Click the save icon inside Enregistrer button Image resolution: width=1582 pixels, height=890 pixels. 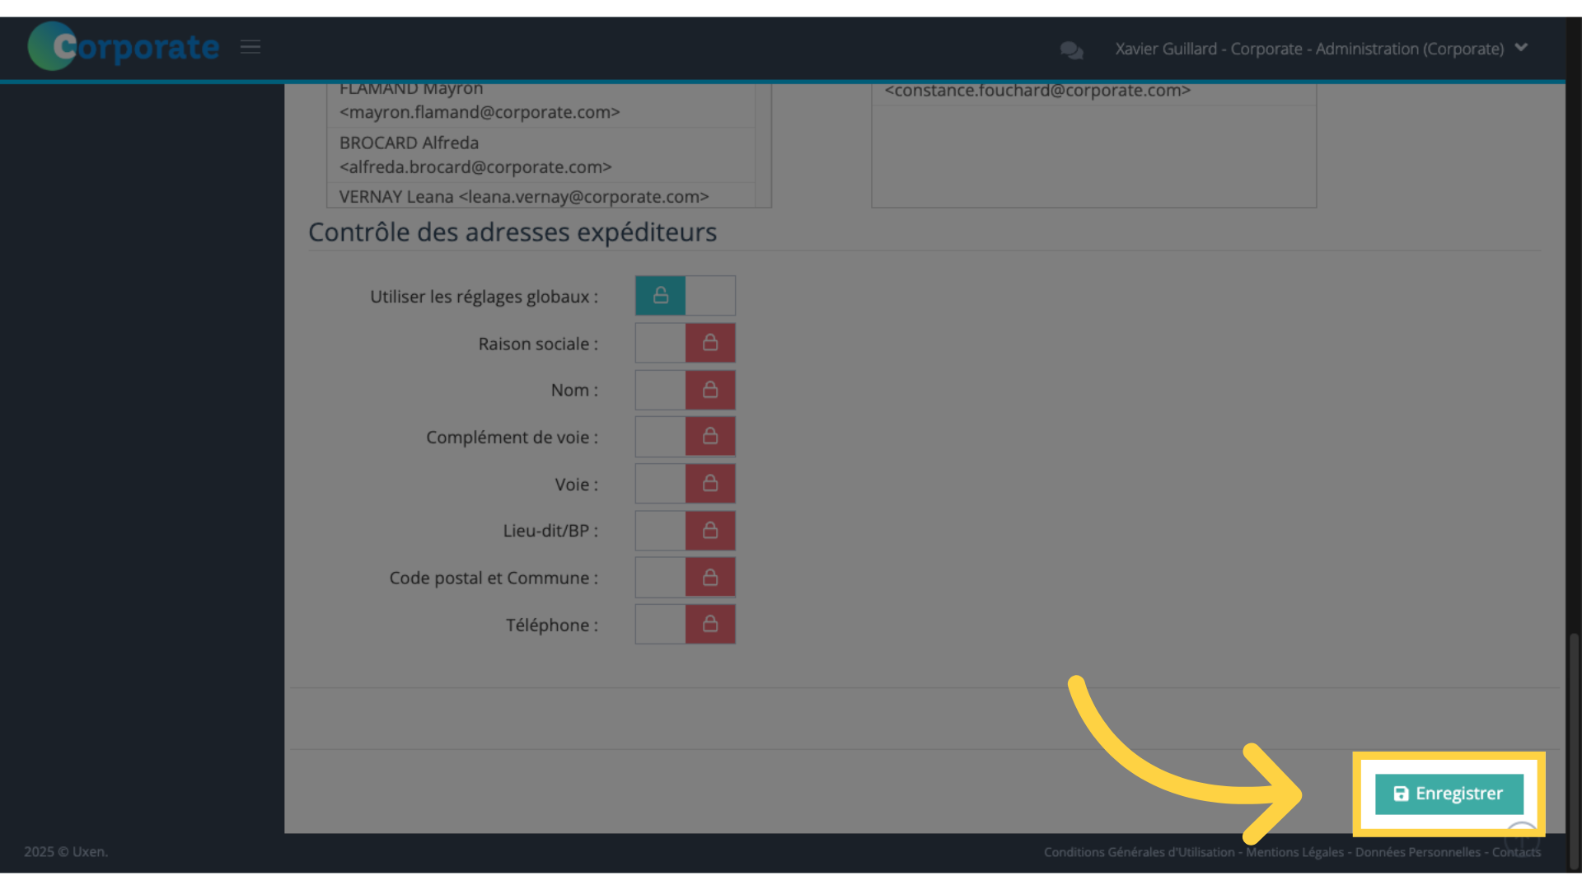[1401, 794]
